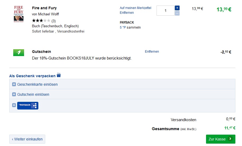Click the quantity input field
This screenshot has width=242, height=146.
click(x=166, y=11)
